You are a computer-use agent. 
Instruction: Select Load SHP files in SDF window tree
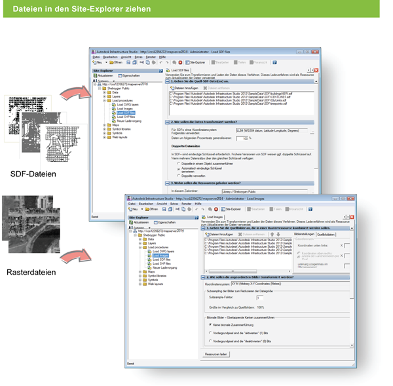click(x=126, y=117)
